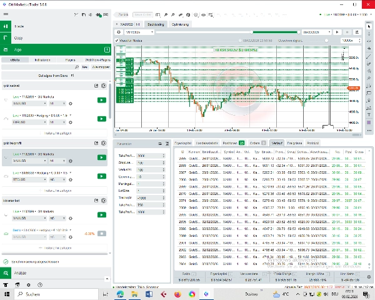Open the Handelsstatistik tab

207,143
